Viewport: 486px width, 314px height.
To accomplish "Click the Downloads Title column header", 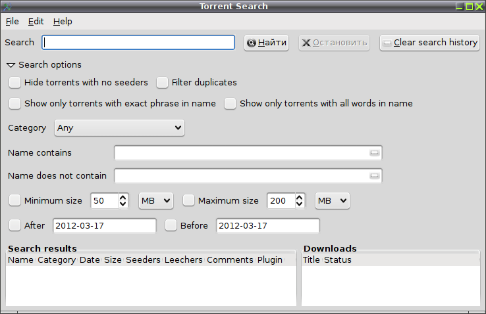I will tap(311, 260).
